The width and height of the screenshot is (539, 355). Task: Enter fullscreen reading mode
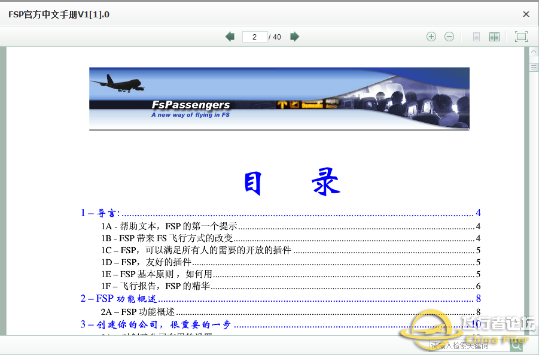(x=520, y=37)
